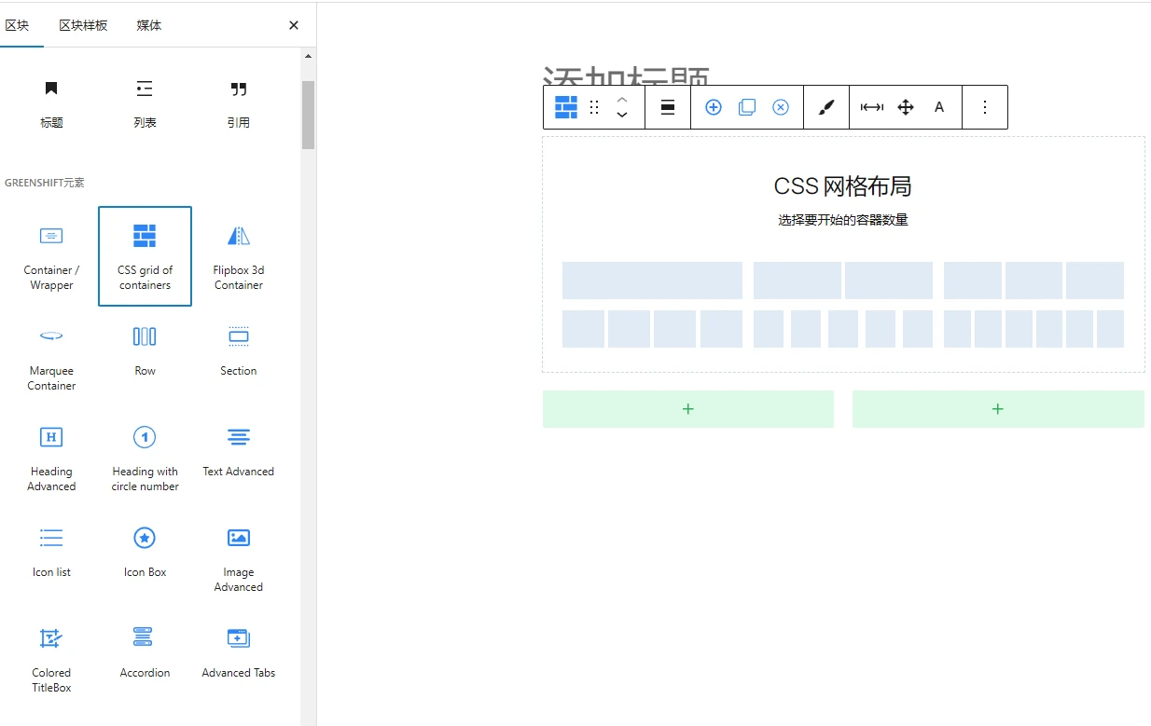The height and width of the screenshot is (726, 1151).
Task: Switch to the 媒体 tab
Action: click(147, 25)
